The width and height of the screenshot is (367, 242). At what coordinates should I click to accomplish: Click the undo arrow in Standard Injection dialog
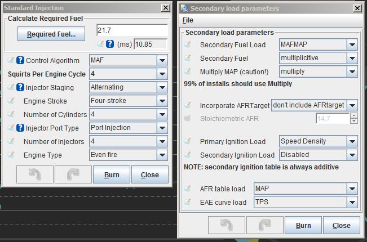click(x=36, y=174)
